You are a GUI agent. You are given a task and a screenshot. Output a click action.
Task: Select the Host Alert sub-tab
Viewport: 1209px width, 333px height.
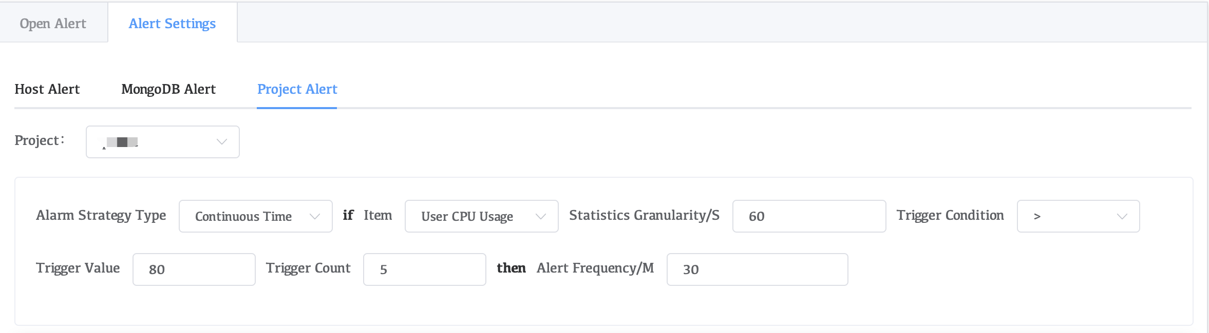click(x=47, y=89)
